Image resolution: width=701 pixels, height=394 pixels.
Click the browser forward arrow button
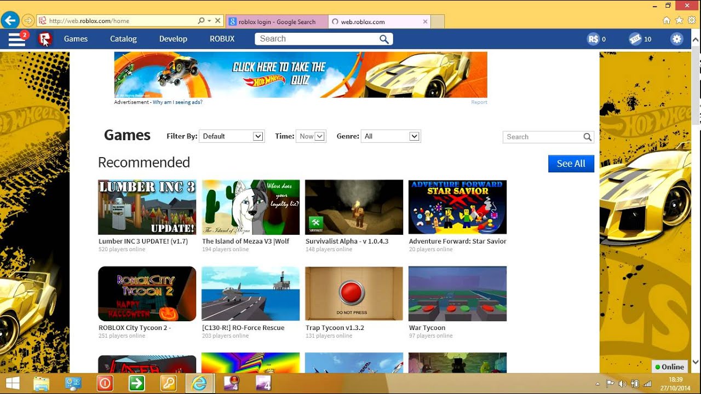(x=28, y=21)
